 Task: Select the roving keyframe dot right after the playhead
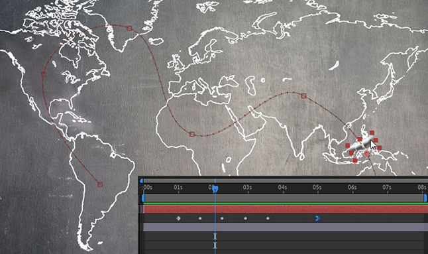click(x=222, y=218)
